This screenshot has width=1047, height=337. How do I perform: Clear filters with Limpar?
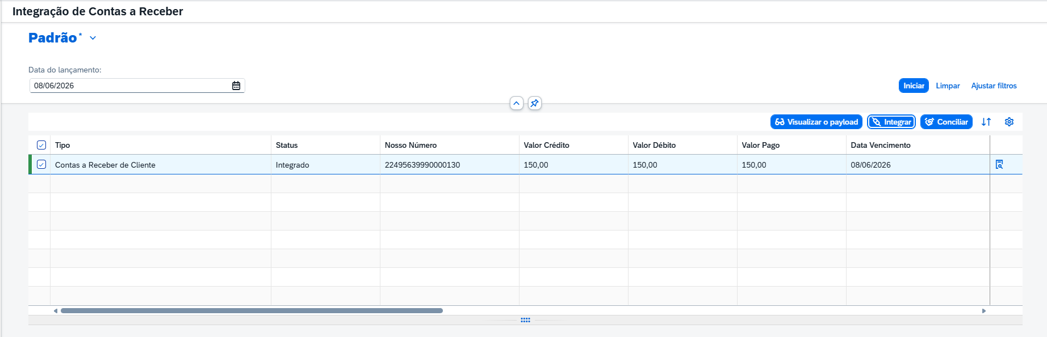948,86
